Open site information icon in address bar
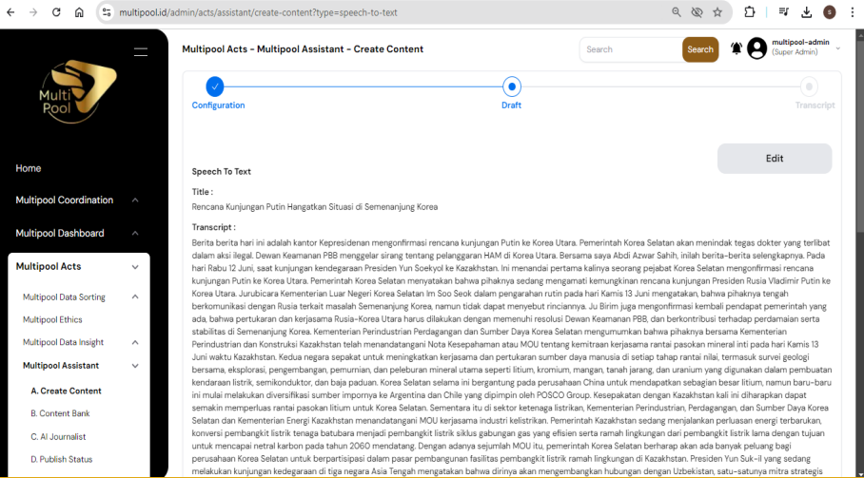 pyautogui.click(x=107, y=12)
